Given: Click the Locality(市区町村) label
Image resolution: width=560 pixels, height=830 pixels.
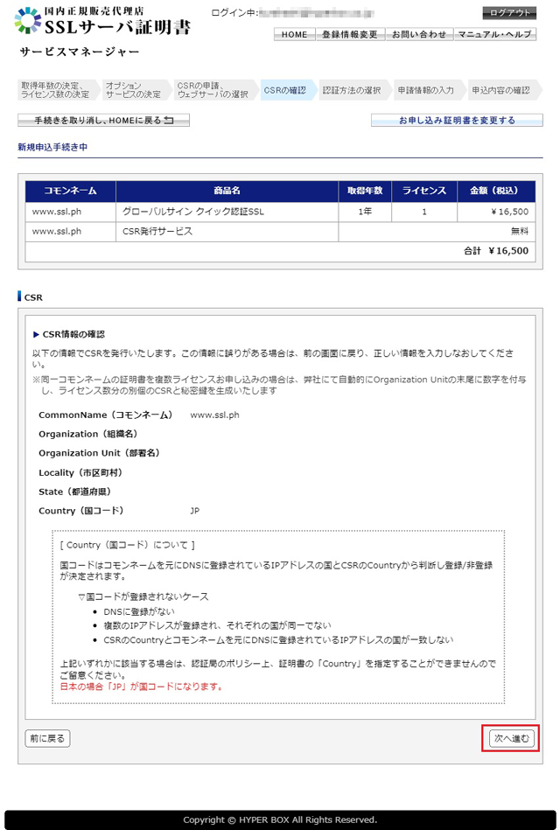Looking at the screenshot, I should (81, 472).
